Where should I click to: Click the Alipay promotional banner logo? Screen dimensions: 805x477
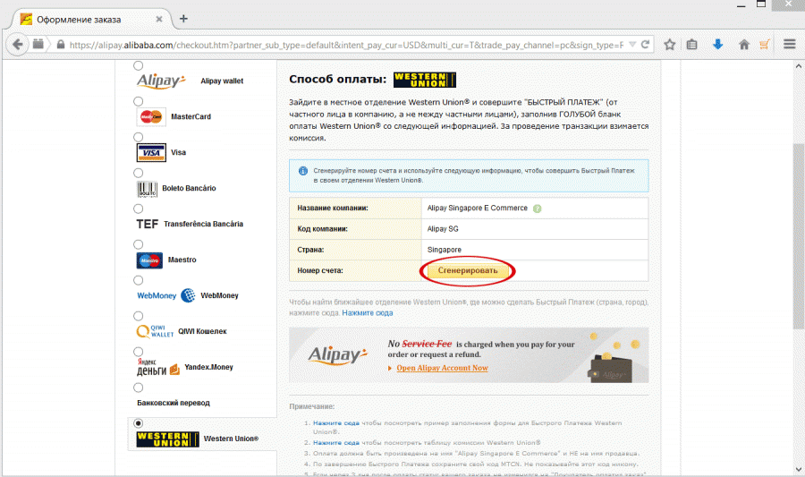[338, 355]
